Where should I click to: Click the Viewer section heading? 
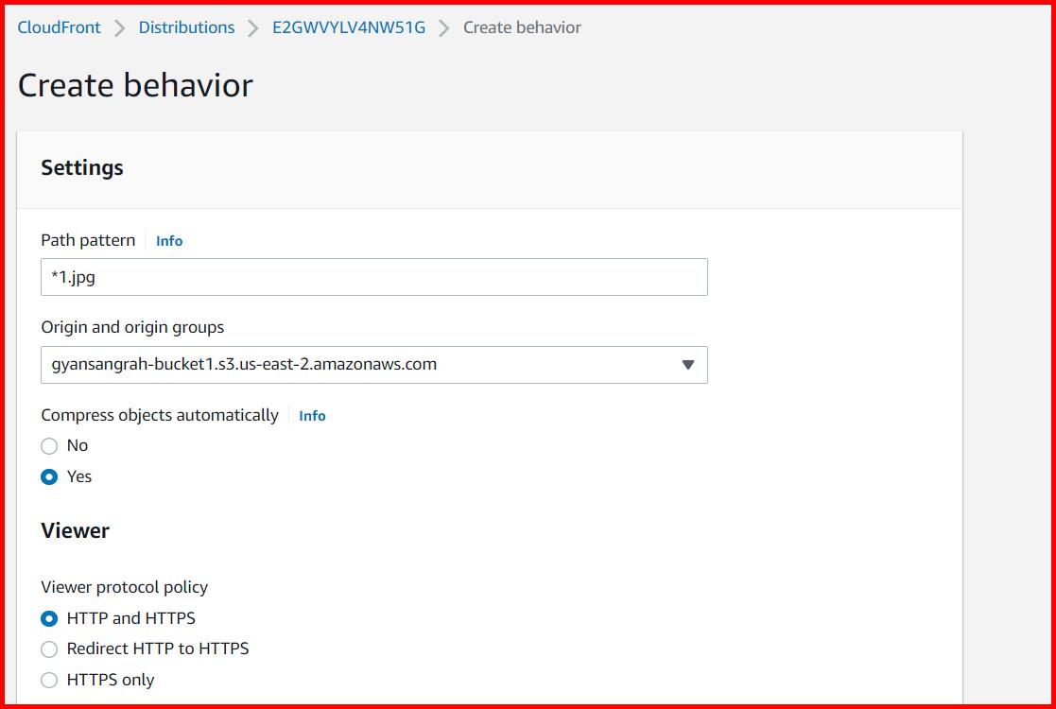(x=75, y=530)
